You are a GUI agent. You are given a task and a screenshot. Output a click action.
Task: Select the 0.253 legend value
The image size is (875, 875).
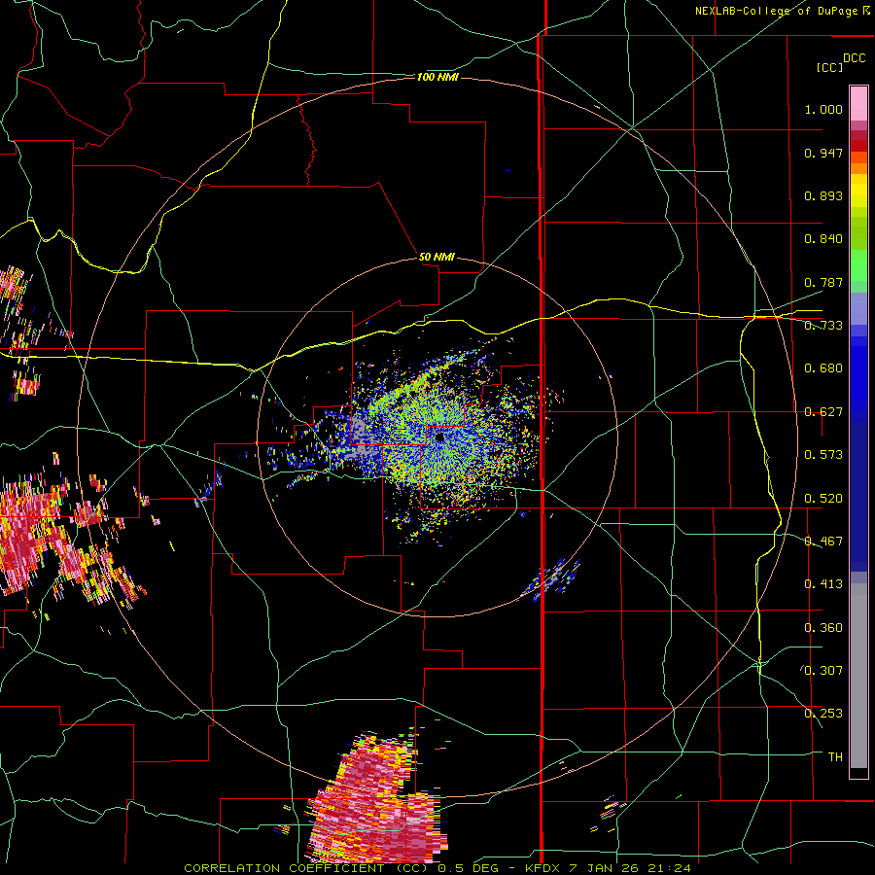[823, 714]
